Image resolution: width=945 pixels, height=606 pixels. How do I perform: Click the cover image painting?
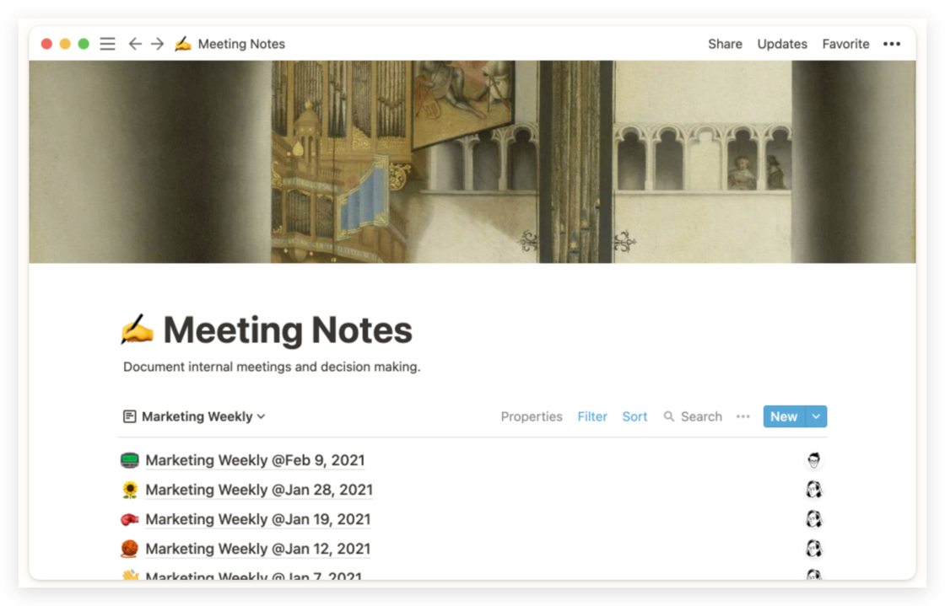[x=472, y=161]
